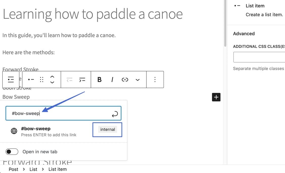Image resolution: width=285 pixels, height=173 pixels.
Task: Click the block drag handle icon
Action: tap(41, 79)
